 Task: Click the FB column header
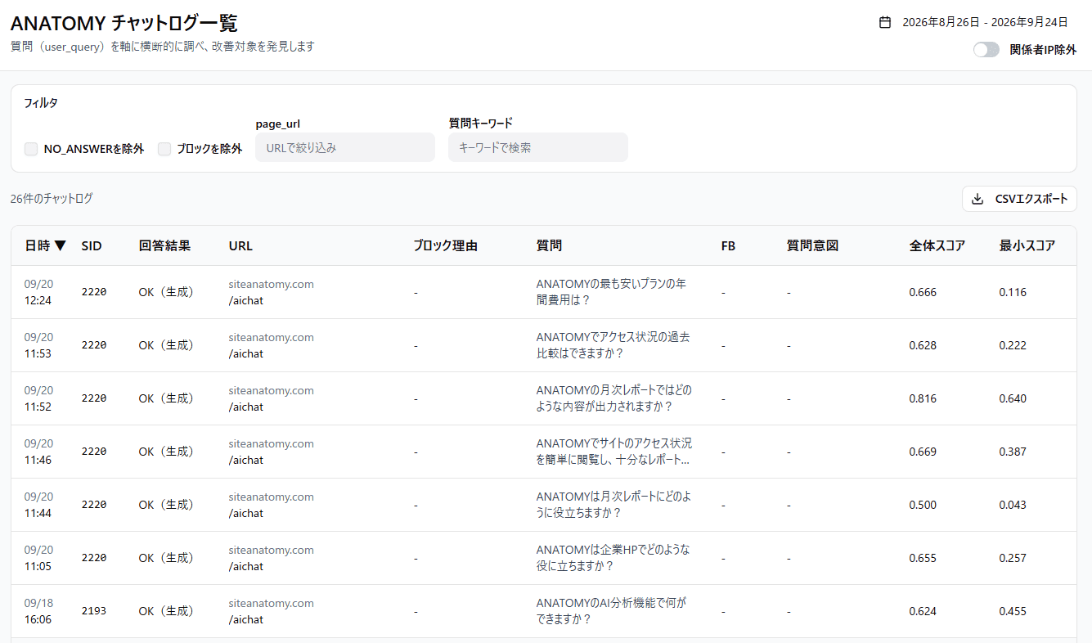coord(728,245)
